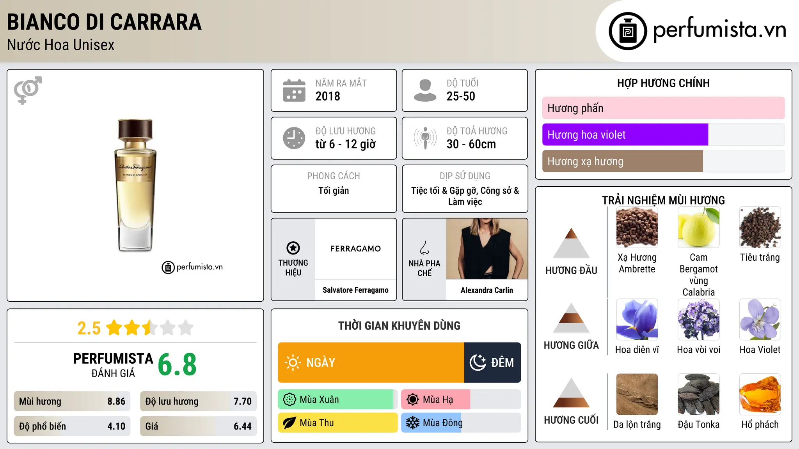Open the Hổ phách note image

pyautogui.click(x=760, y=394)
